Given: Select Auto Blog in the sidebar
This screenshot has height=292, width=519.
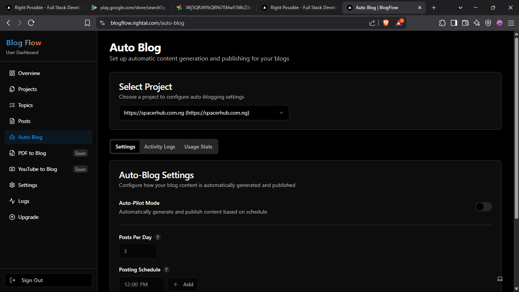Looking at the screenshot, I should 48,137.
